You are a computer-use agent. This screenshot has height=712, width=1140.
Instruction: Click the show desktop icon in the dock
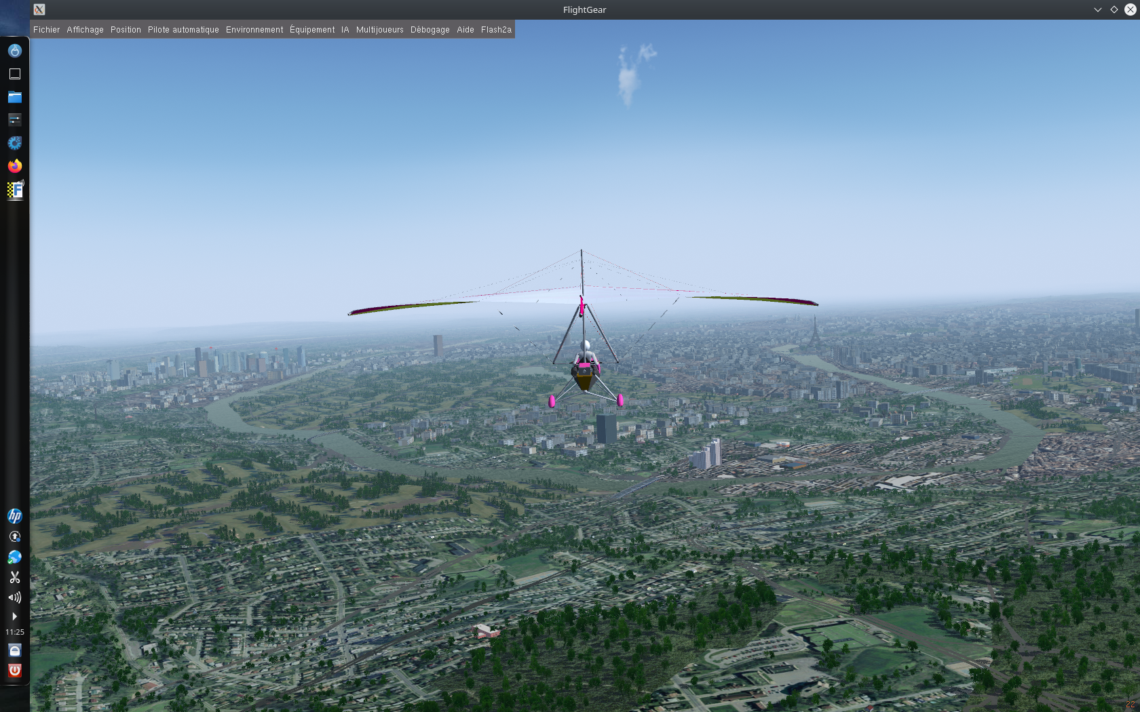coord(14,74)
